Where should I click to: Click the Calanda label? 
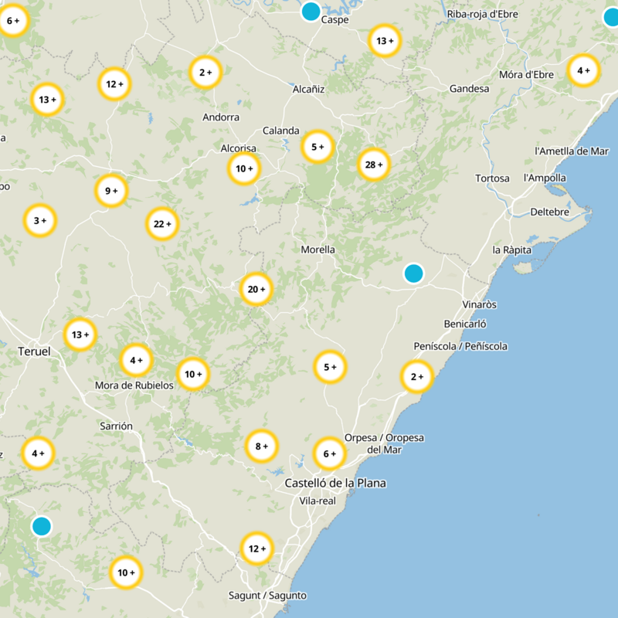tap(281, 131)
